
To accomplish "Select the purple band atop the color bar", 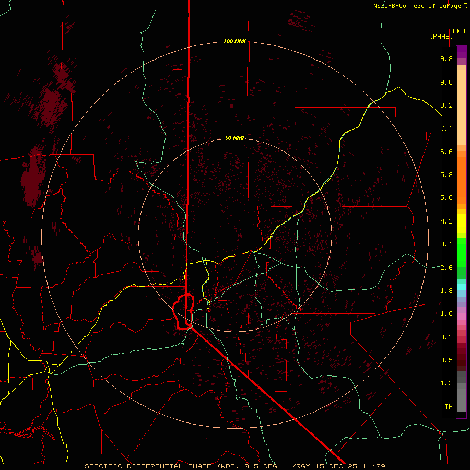I will click(461, 52).
